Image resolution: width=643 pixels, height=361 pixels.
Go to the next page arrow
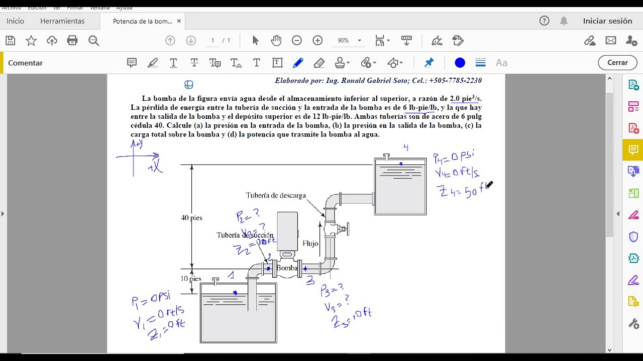(x=191, y=41)
